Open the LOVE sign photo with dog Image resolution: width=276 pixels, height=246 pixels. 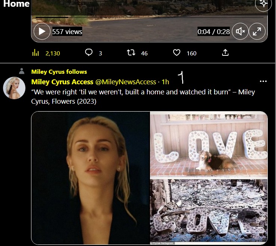point(209,145)
